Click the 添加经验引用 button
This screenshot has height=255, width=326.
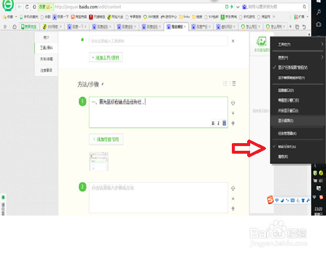[x=106, y=140]
